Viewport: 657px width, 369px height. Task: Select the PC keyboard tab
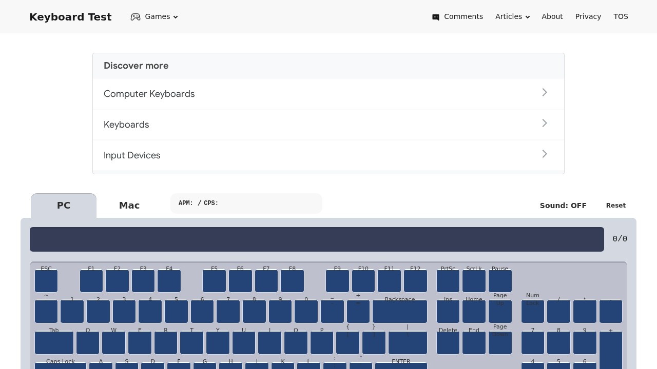point(64,206)
